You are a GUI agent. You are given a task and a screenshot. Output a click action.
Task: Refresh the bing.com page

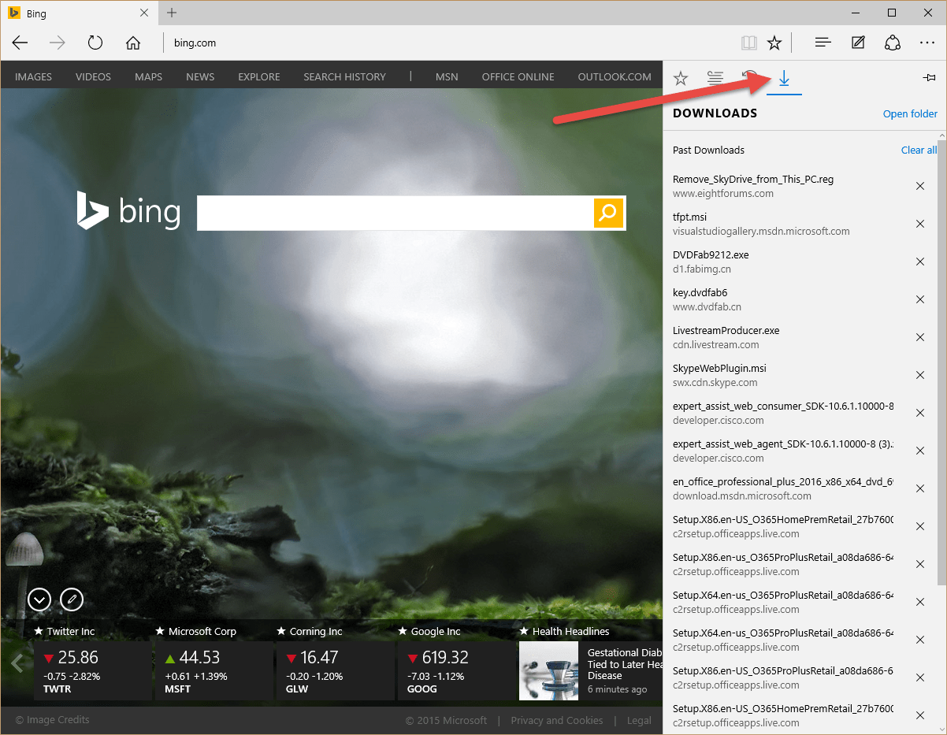click(95, 43)
